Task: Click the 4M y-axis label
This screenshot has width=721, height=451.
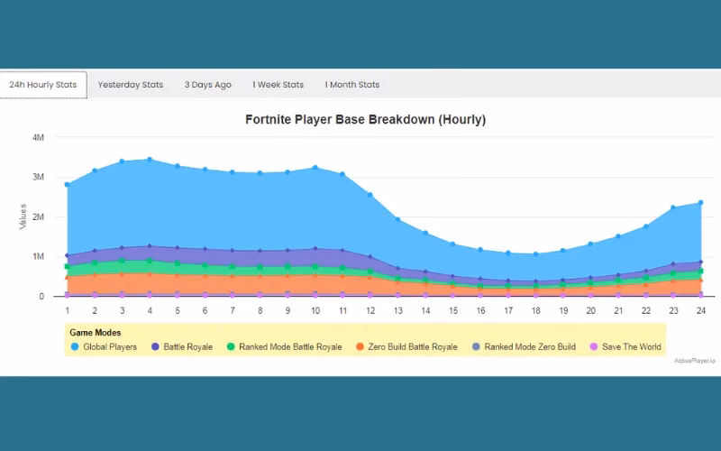Action: tap(38, 138)
